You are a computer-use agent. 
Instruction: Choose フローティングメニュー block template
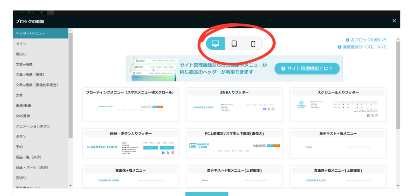click(130, 104)
